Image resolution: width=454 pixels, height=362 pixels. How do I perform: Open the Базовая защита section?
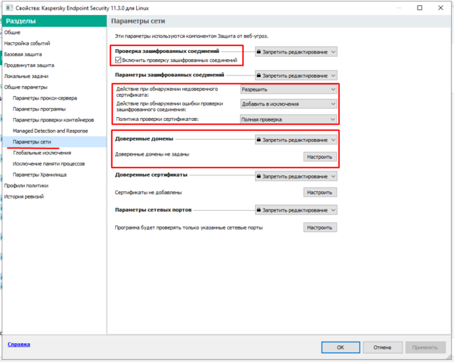pos(23,54)
